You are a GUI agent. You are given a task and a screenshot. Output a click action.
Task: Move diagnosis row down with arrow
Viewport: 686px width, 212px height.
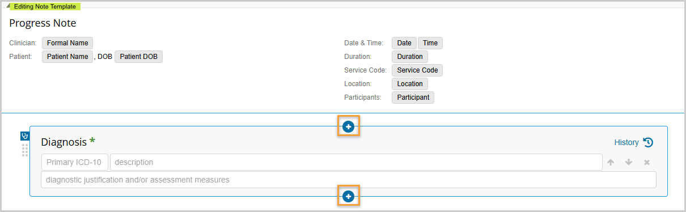[x=629, y=162]
